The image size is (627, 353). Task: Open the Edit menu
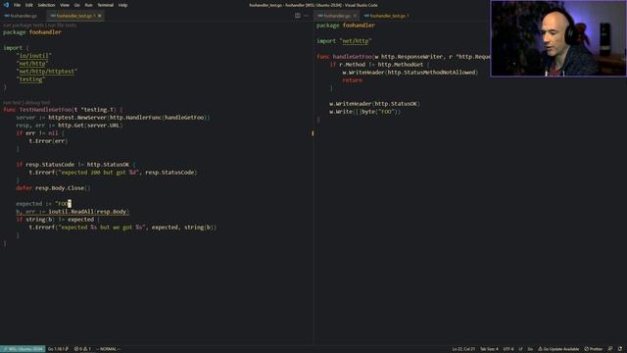(28, 5)
